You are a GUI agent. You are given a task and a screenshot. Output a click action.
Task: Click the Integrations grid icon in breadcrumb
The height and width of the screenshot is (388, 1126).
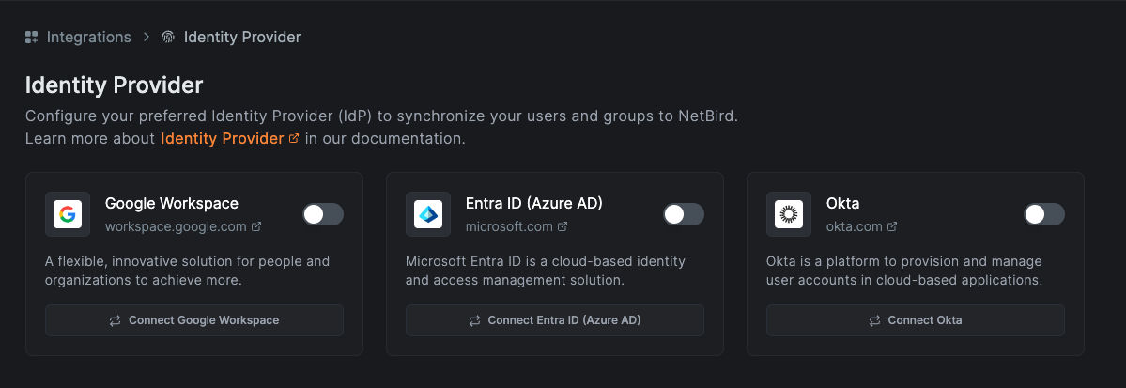32,38
